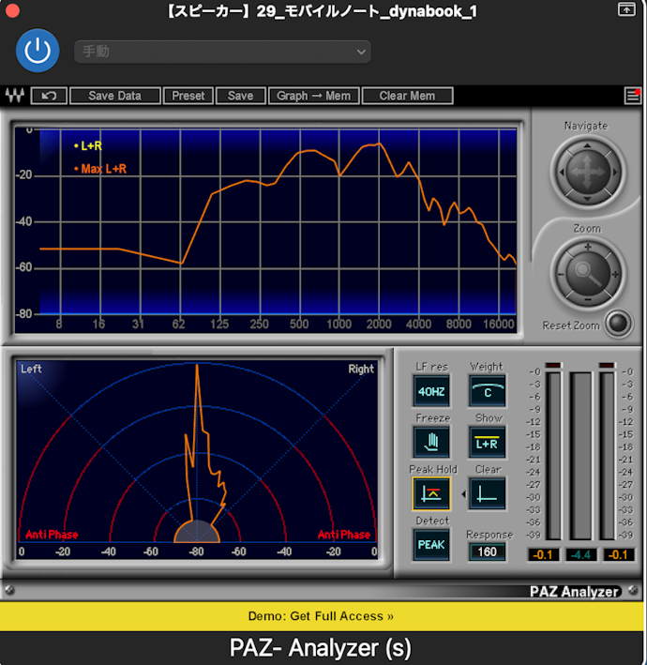Click the Zoom magnifier knob

click(x=587, y=274)
